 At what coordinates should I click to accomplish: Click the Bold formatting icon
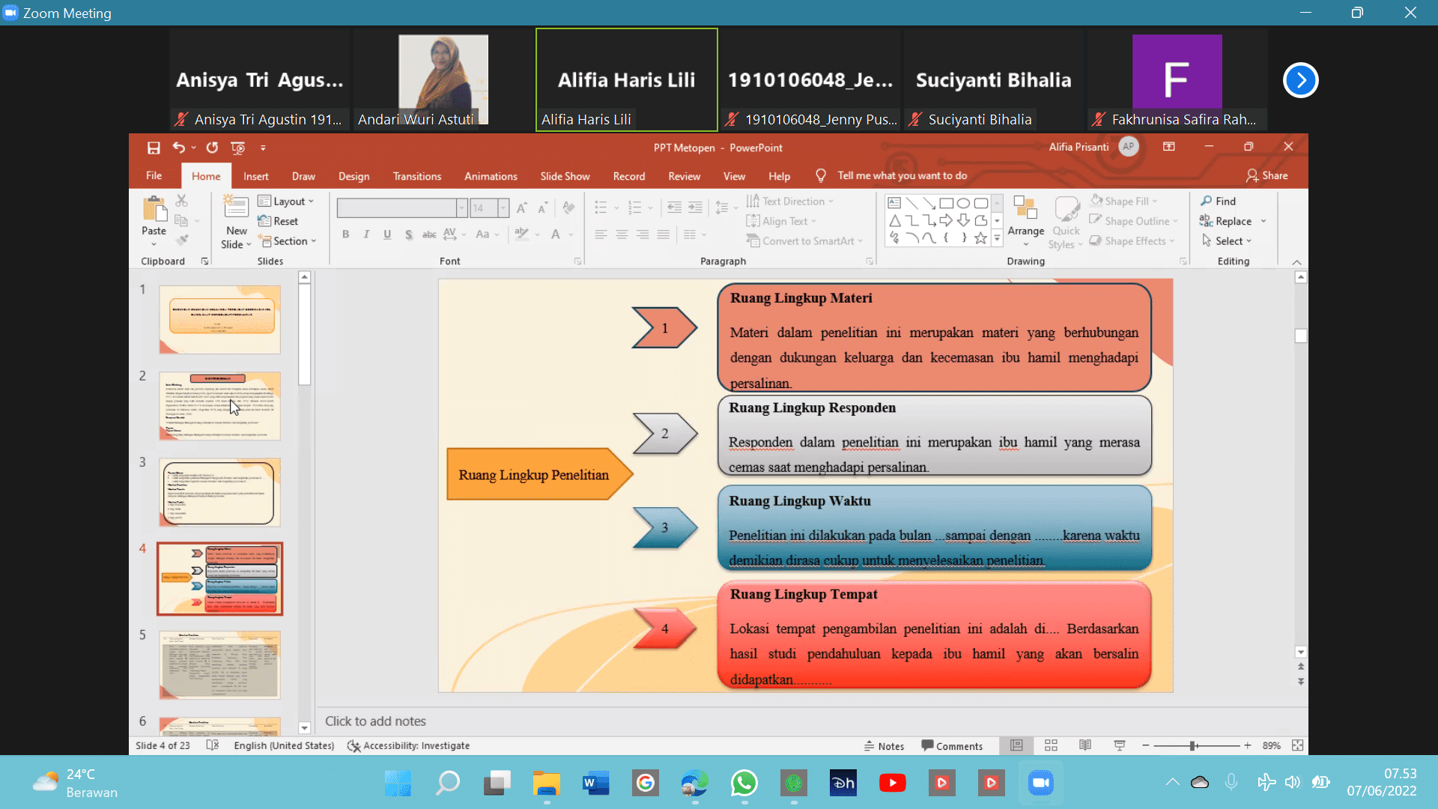[x=345, y=234]
